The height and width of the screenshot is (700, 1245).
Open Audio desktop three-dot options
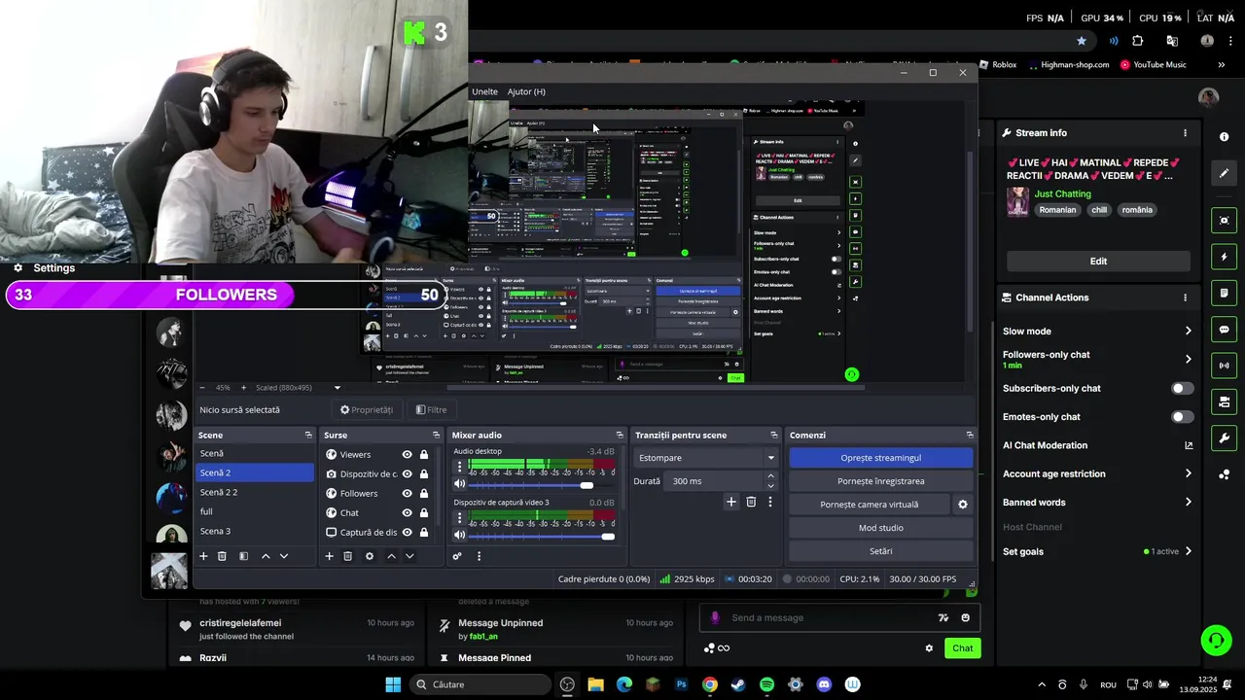click(x=460, y=468)
